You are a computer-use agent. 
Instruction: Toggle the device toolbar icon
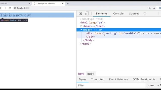tap(87, 13)
